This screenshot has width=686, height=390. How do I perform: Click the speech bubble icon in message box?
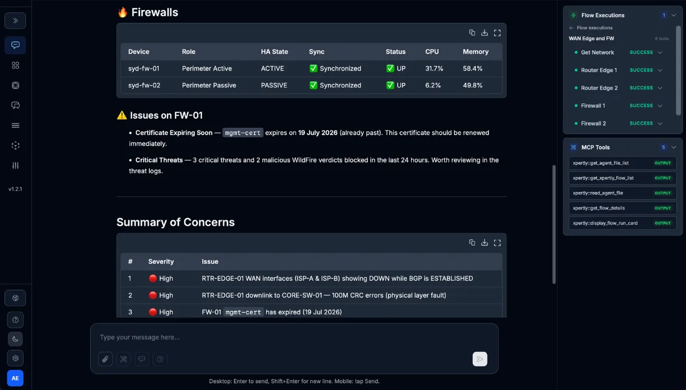(142, 359)
